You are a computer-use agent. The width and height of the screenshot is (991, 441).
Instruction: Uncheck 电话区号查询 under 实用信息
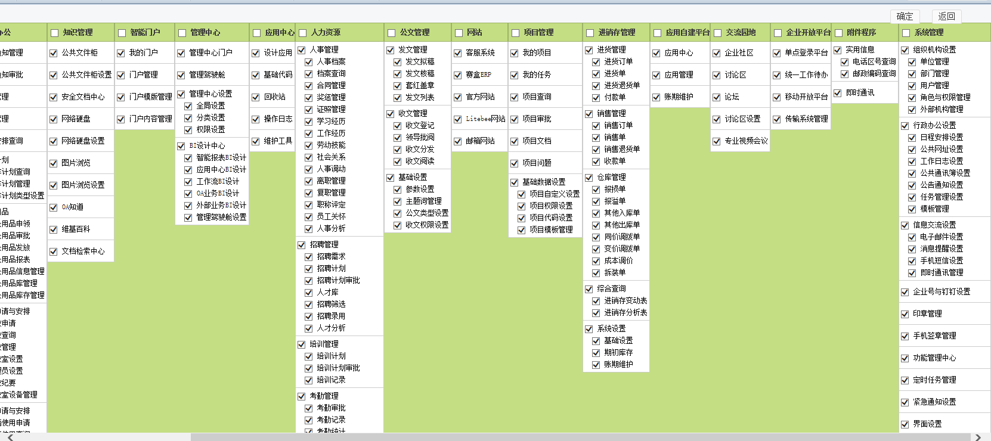[x=845, y=62]
